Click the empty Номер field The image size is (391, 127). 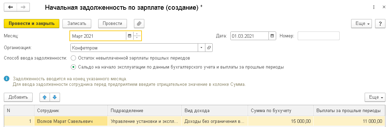point(319,36)
